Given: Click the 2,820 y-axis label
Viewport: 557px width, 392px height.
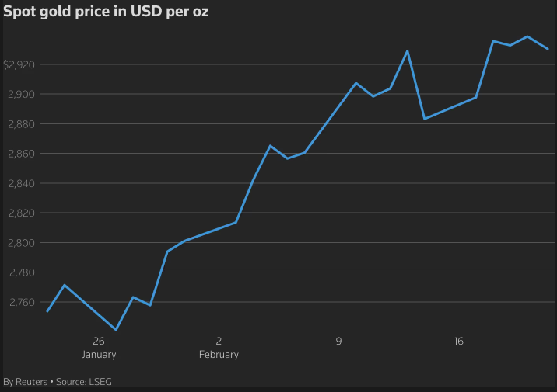Looking at the screenshot, I should pos(20,213).
